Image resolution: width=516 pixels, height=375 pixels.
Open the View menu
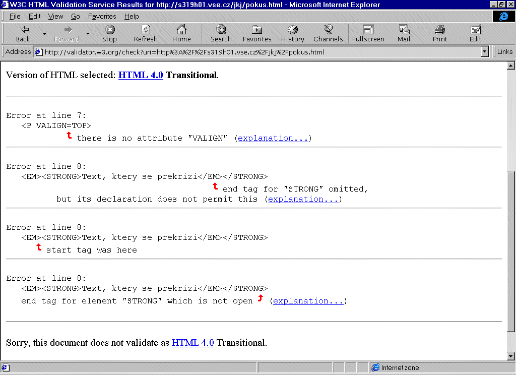pyautogui.click(x=55, y=16)
